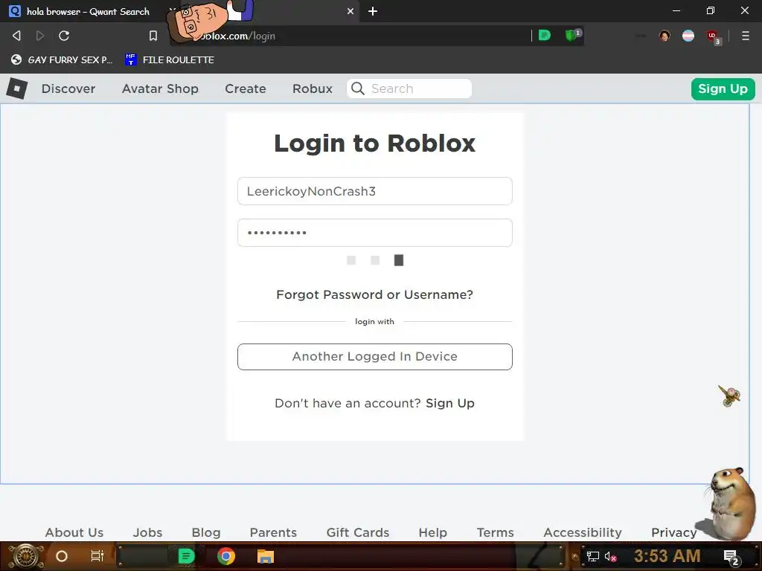Go to Avatar Shop

[x=160, y=89]
